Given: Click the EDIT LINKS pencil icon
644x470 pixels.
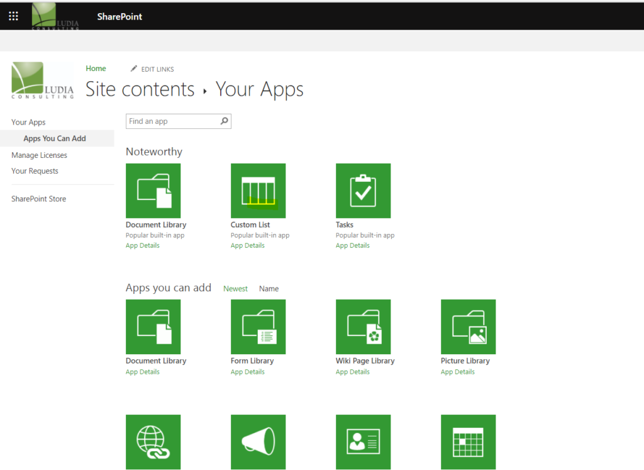Looking at the screenshot, I should [x=133, y=68].
